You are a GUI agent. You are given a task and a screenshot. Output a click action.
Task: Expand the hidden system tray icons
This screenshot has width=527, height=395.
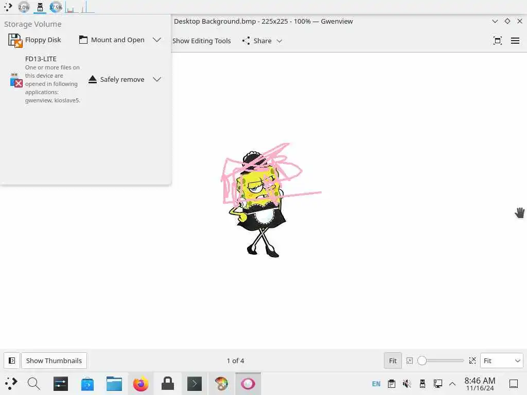coord(452,384)
